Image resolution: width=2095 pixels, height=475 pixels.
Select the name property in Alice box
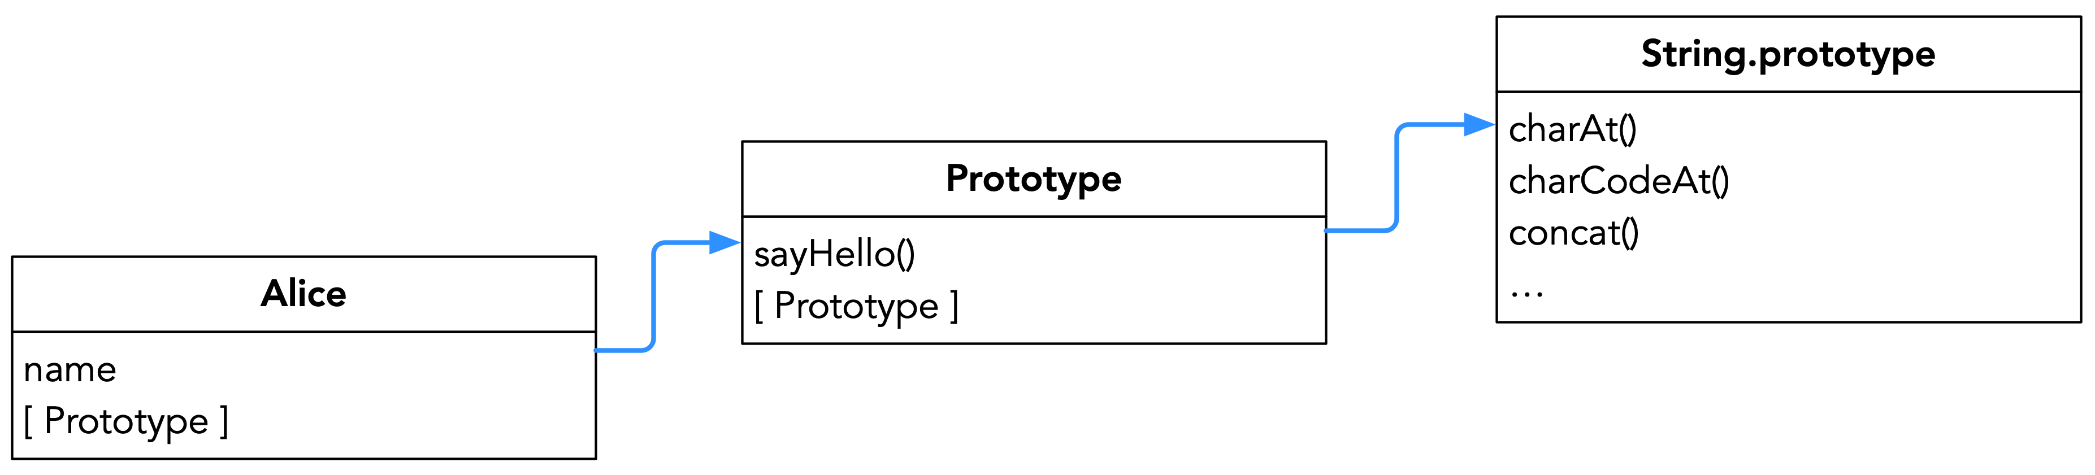tap(70, 370)
